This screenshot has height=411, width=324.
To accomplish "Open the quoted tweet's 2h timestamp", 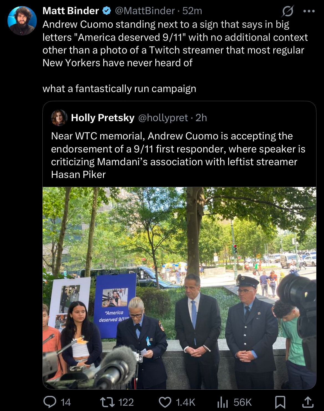I will [201, 118].
